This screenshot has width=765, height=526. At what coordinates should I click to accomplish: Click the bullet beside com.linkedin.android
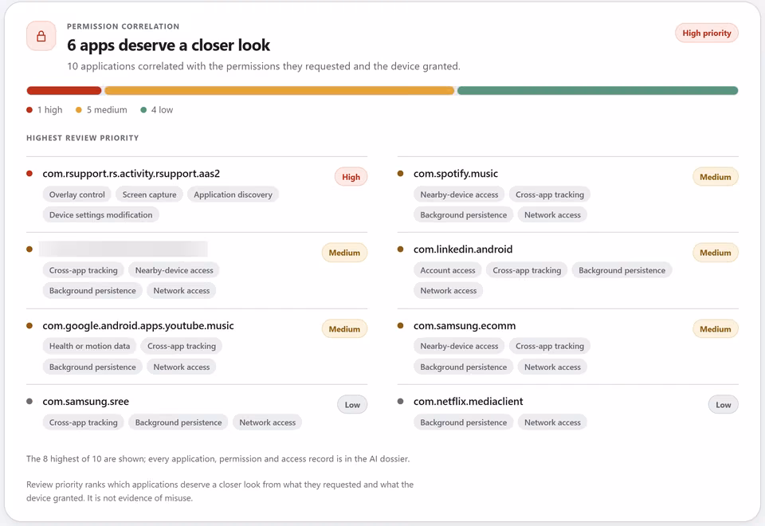click(x=401, y=249)
